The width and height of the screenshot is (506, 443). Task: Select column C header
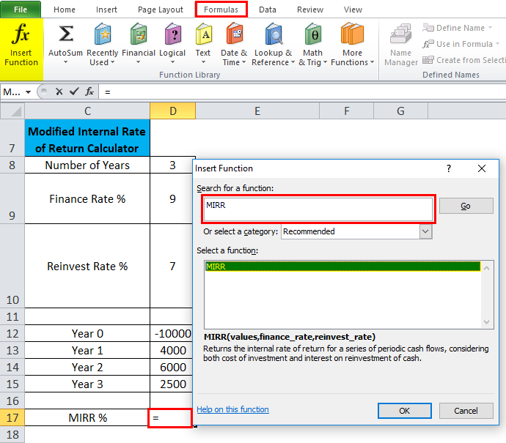87,111
